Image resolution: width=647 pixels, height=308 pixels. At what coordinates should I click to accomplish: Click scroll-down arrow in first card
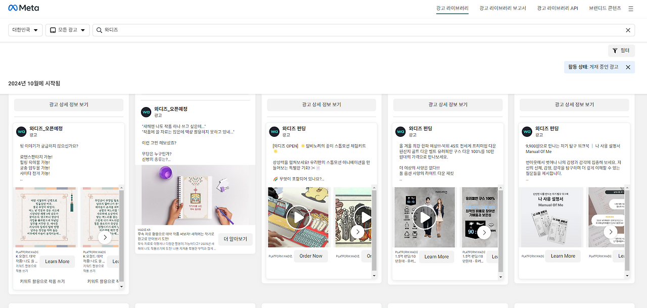(x=121, y=286)
